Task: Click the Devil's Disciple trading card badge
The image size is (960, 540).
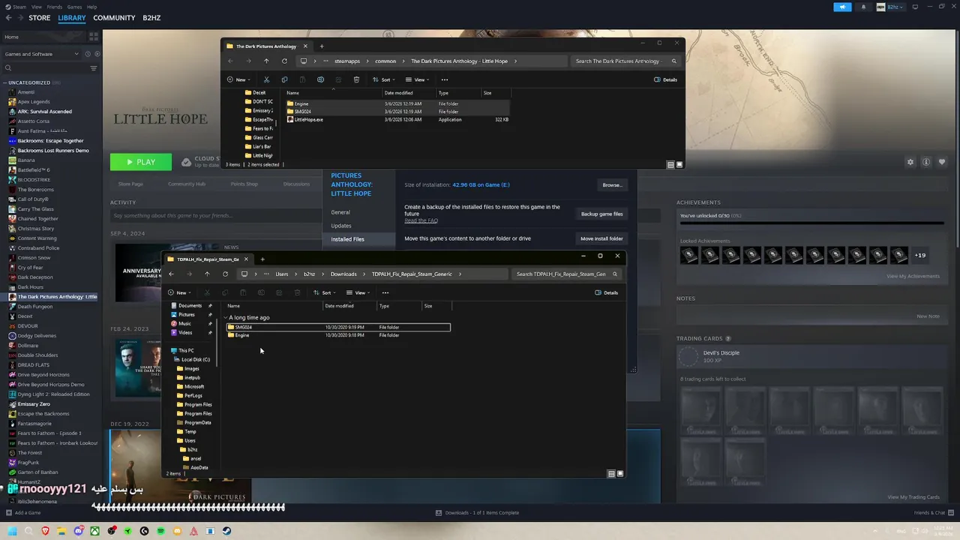Action: [x=688, y=357]
